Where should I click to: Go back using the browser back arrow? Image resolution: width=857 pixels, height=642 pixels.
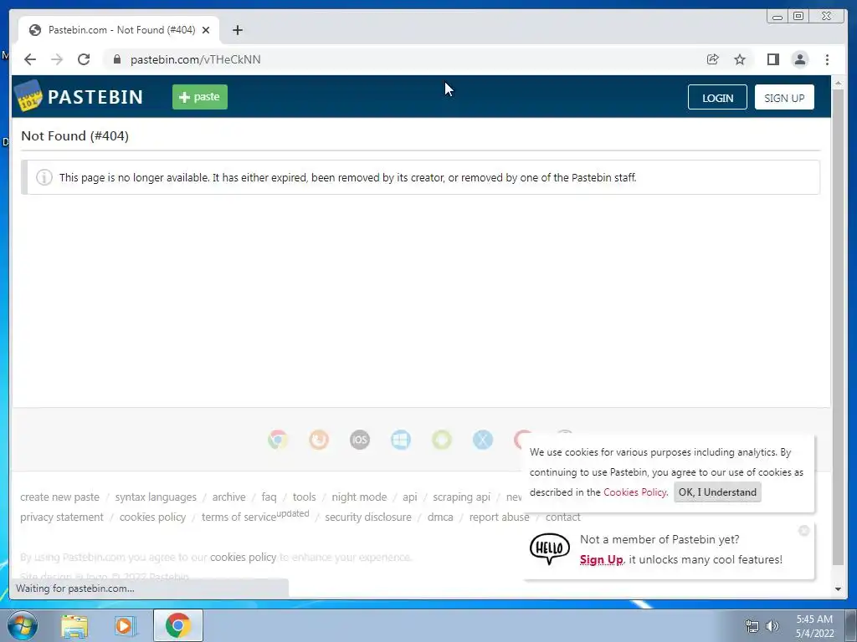pyautogui.click(x=30, y=59)
